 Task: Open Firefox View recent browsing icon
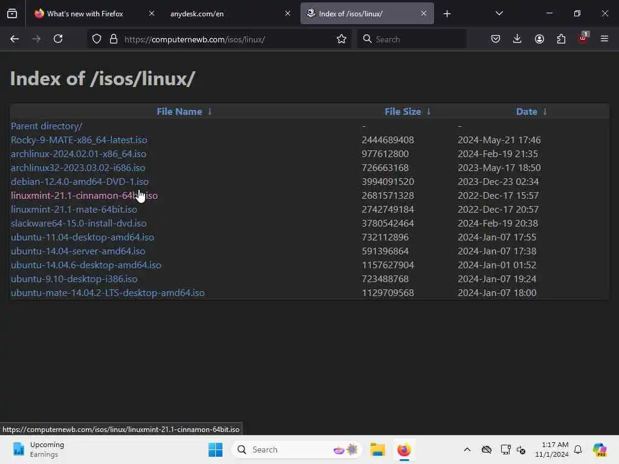click(12, 13)
